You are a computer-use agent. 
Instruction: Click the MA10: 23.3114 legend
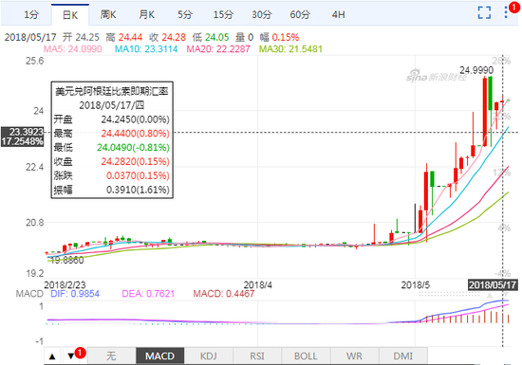[146, 49]
